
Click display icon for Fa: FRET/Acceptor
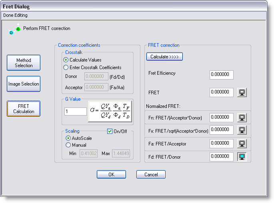242,143
